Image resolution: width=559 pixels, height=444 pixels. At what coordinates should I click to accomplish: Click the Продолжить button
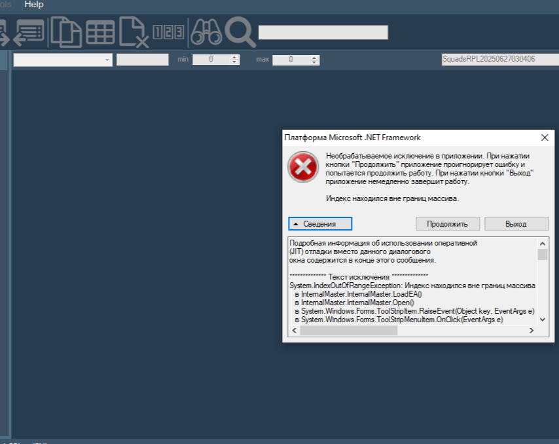[x=448, y=223]
